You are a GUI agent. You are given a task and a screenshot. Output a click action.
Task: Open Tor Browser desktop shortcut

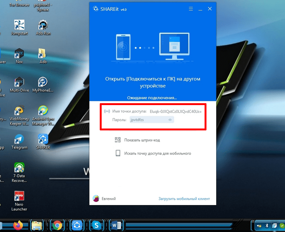pyautogui.click(x=19, y=3)
